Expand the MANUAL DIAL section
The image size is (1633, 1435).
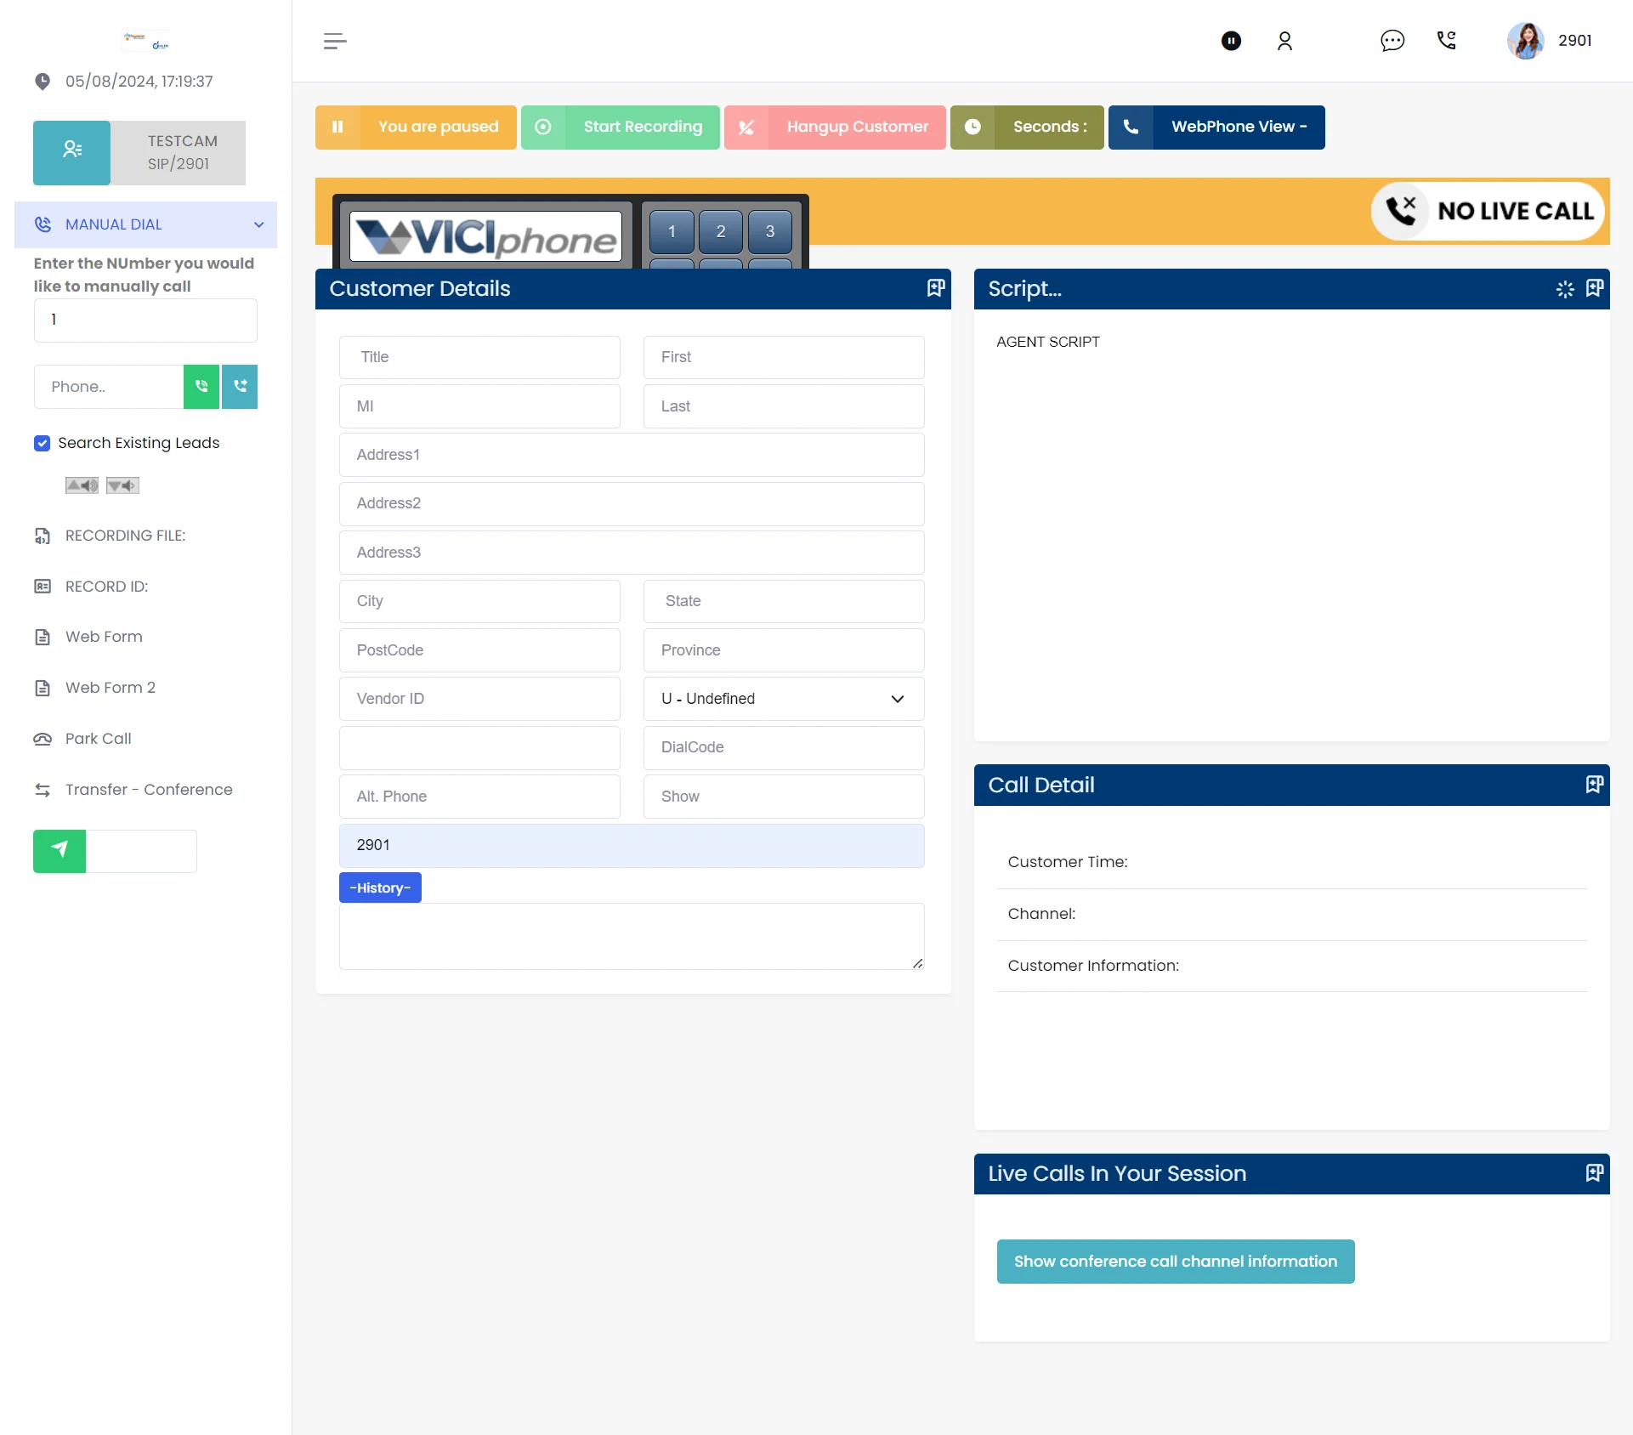pos(146,224)
